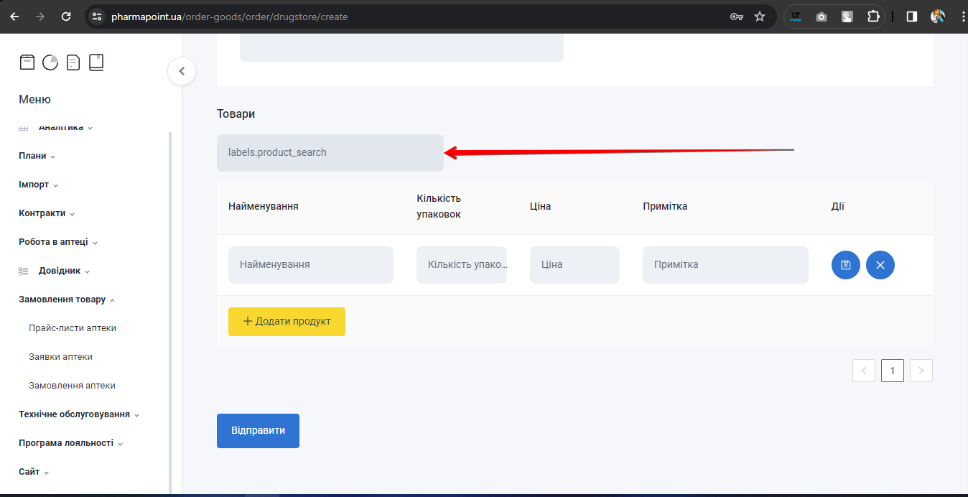
Task: Click the pie chart icon in sidebar
Action: click(50, 63)
